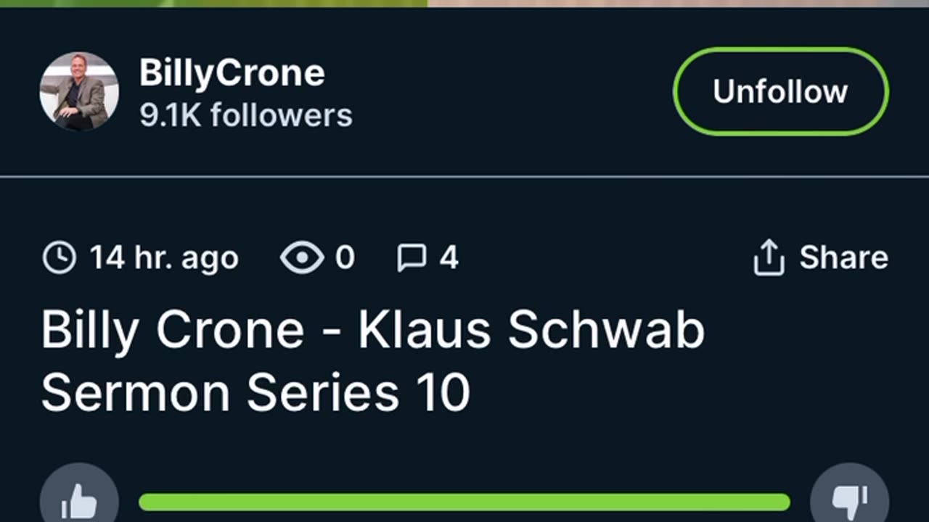
Task: Click the Share label text
Action: click(x=843, y=258)
